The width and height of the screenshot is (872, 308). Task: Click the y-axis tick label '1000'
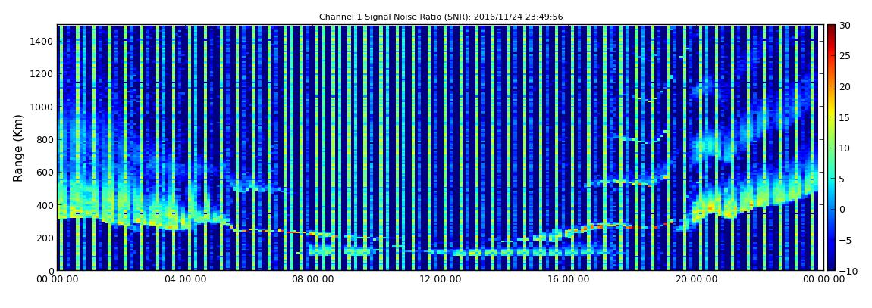click(x=42, y=107)
